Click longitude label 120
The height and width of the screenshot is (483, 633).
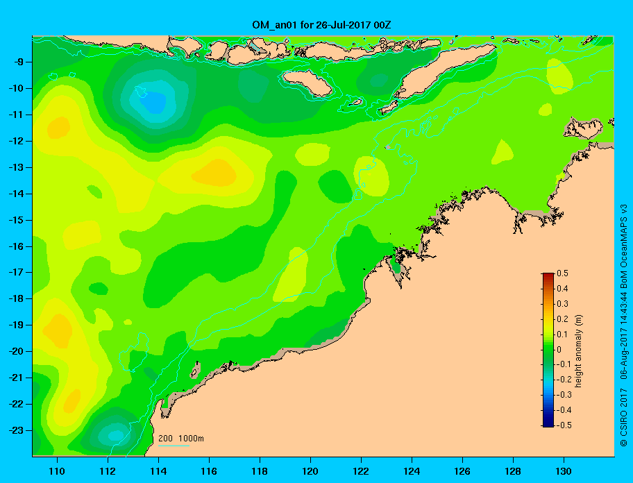(x=310, y=471)
